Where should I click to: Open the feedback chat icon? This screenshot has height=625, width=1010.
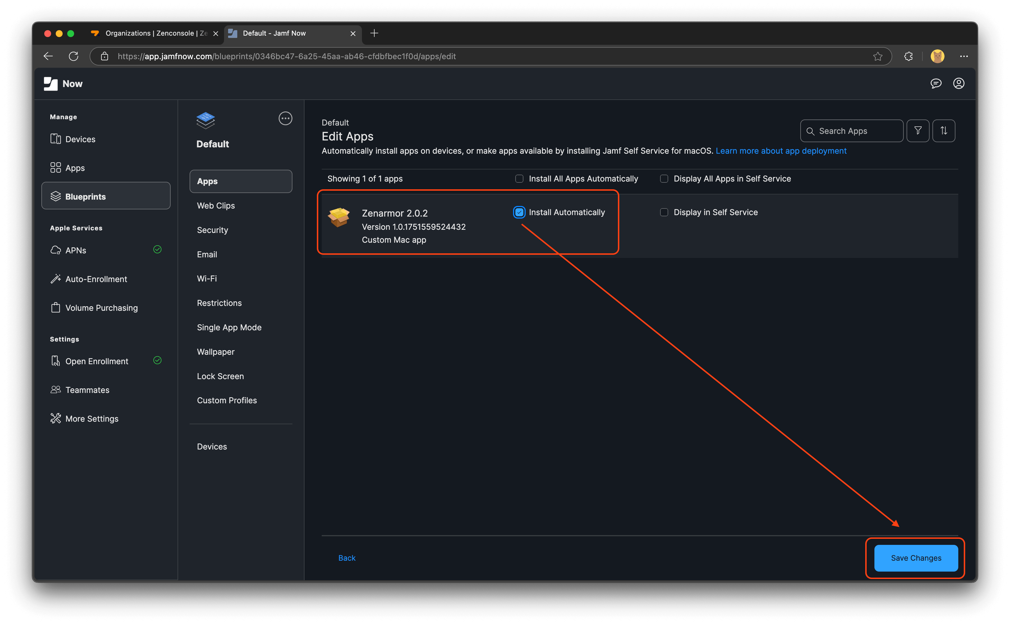pos(936,84)
